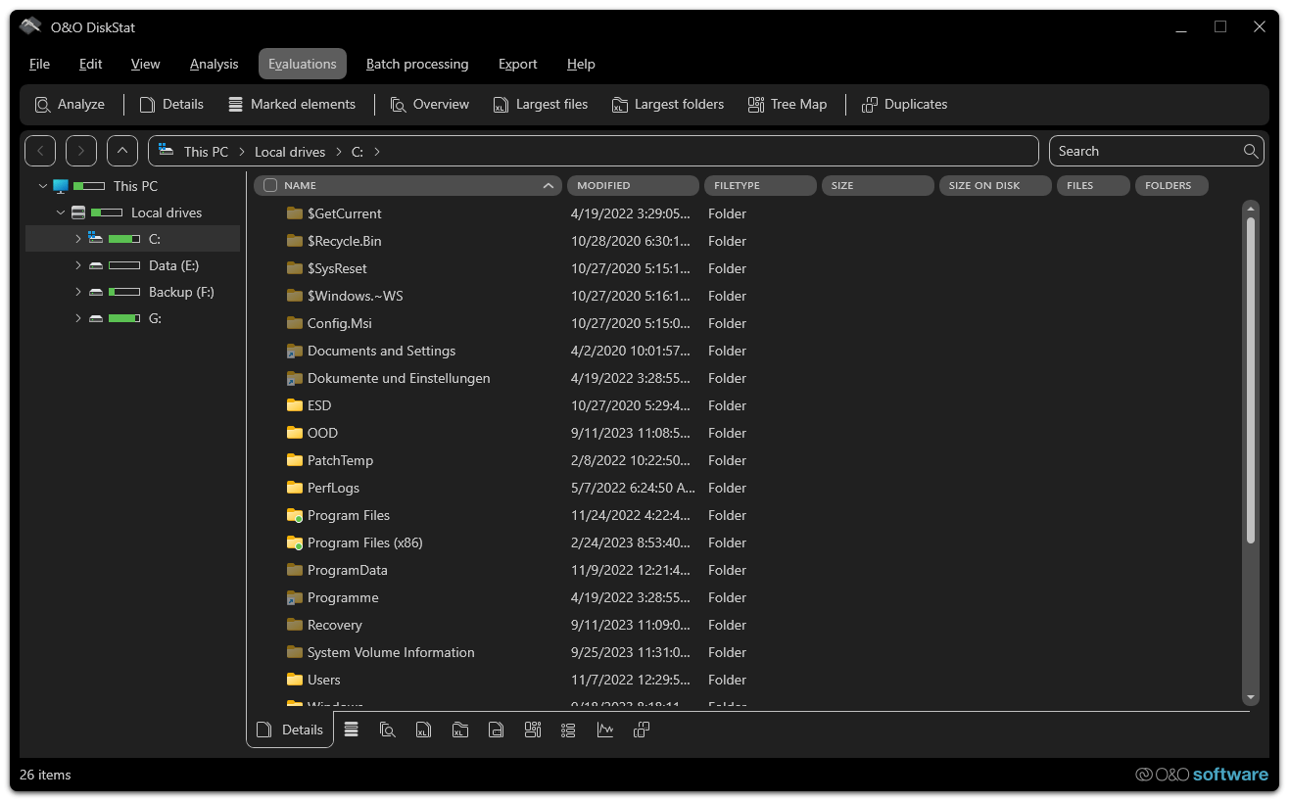
Task: Switch to the XL folder icon bottom tab
Action: point(460,730)
